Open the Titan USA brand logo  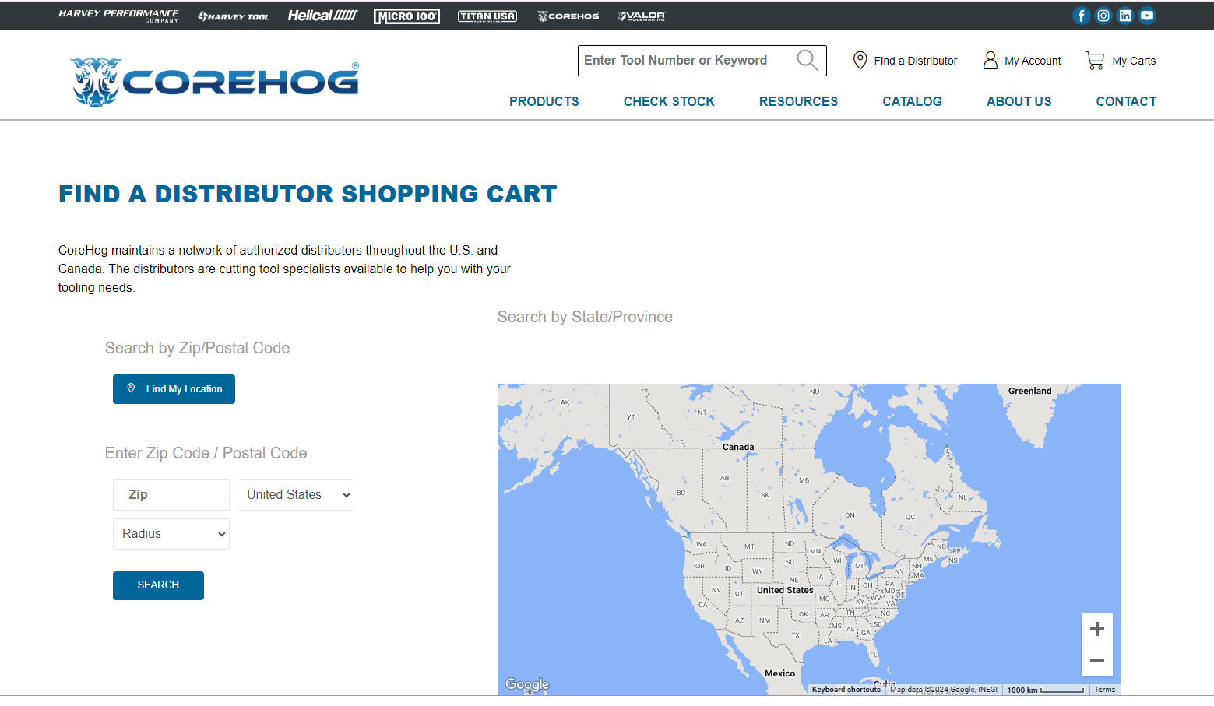487,16
